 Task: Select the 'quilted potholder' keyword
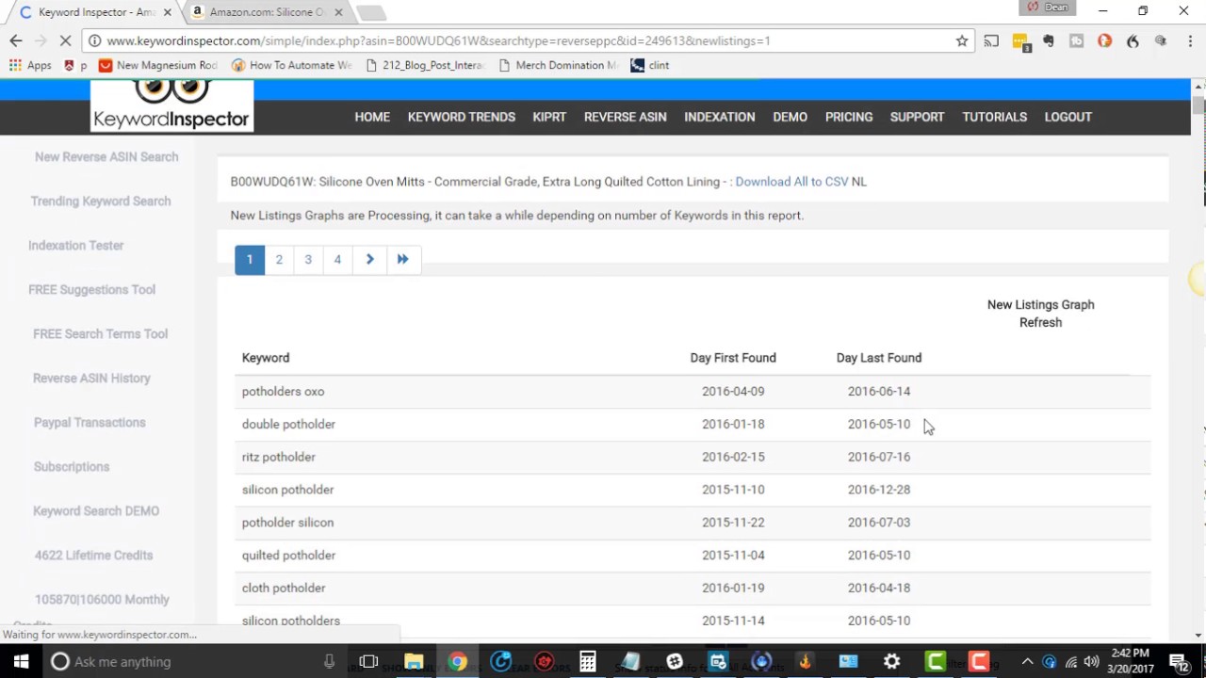pyautogui.click(x=288, y=556)
